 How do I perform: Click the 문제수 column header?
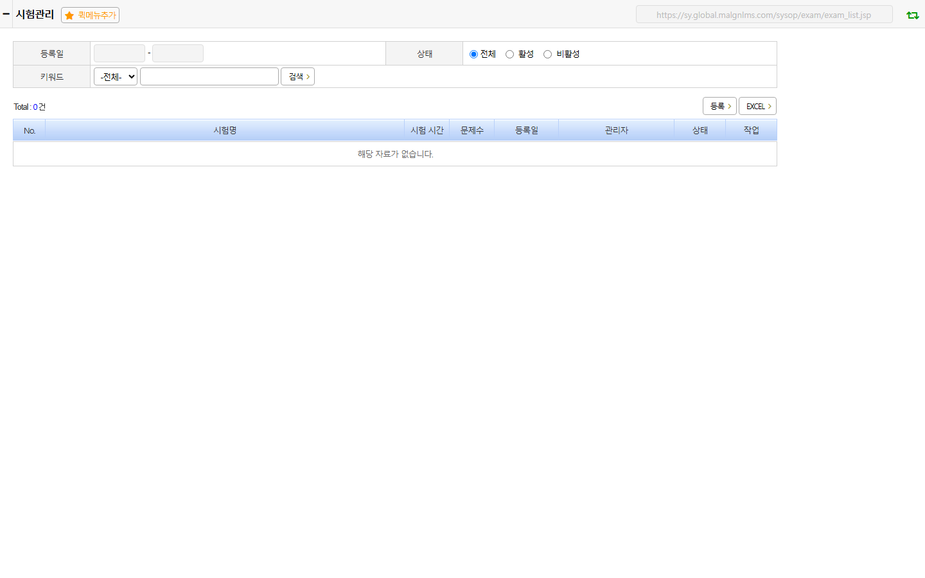[472, 130]
